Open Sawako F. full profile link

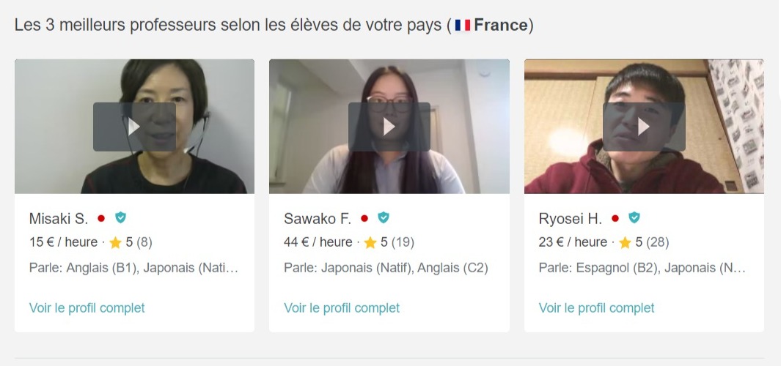(342, 308)
